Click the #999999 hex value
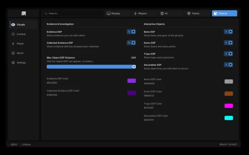Screen dimensions: 249x155 (149, 83)
